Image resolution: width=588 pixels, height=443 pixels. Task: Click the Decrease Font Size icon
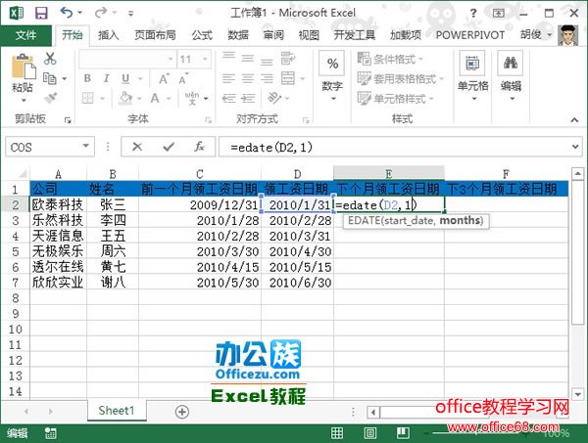183,78
